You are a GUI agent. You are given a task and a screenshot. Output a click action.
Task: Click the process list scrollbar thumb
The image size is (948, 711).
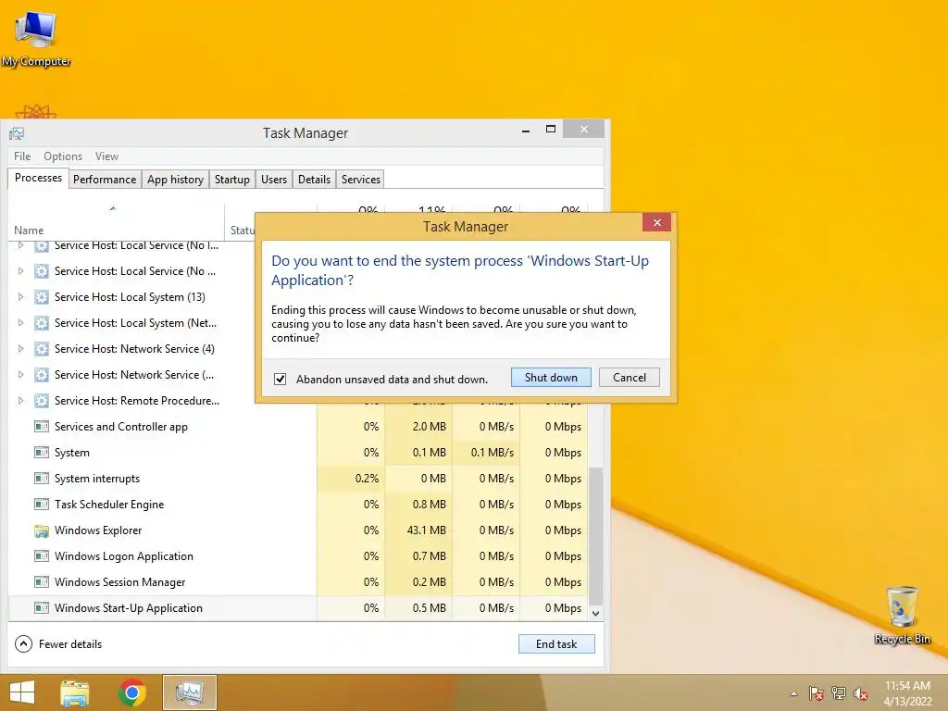click(595, 536)
